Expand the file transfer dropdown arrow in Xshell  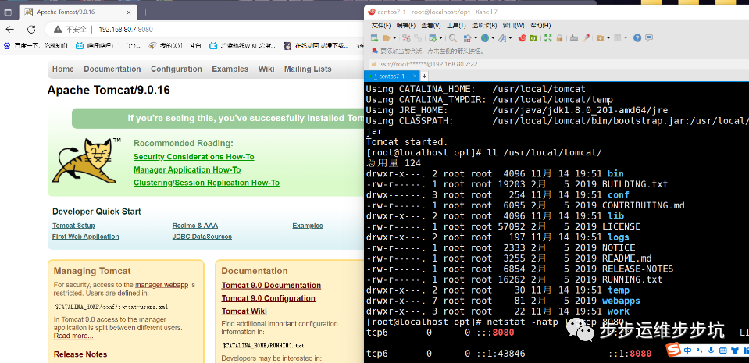(476, 38)
